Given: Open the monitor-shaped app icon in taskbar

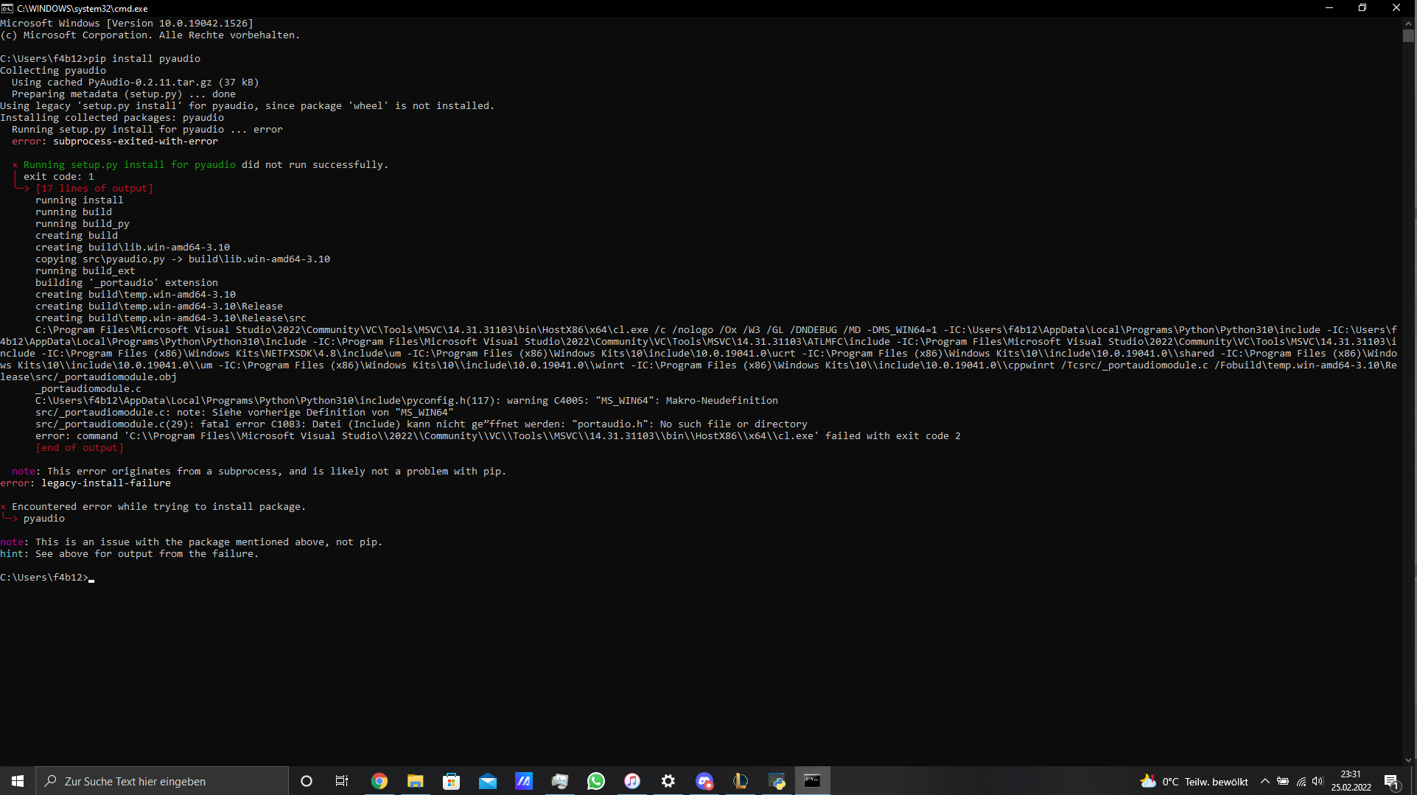Looking at the screenshot, I should click(559, 781).
